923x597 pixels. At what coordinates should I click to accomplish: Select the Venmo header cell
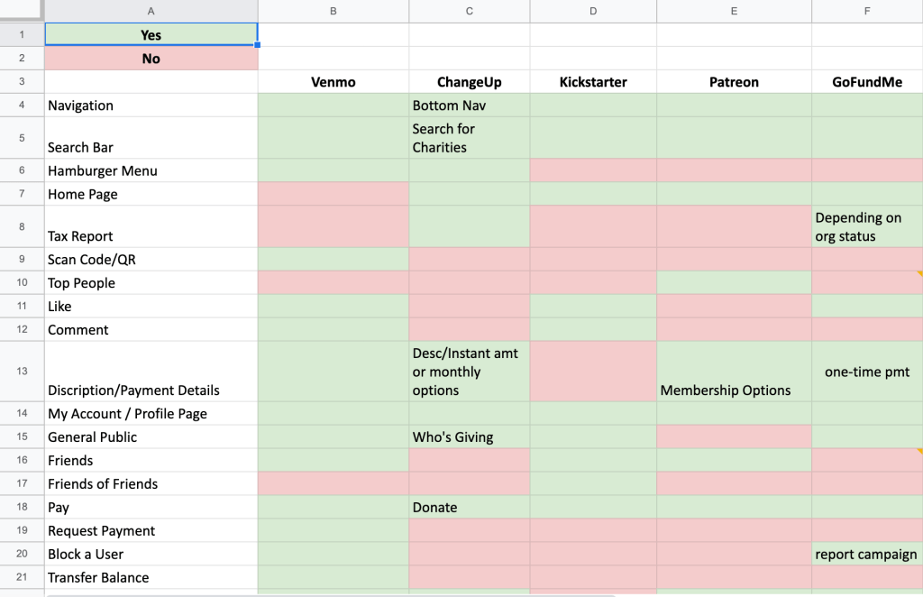pyautogui.click(x=333, y=82)
